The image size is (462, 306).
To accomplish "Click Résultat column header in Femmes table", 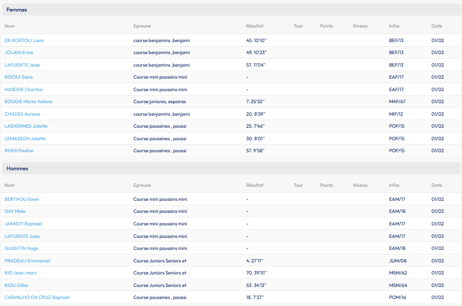I will click(255, 26).
